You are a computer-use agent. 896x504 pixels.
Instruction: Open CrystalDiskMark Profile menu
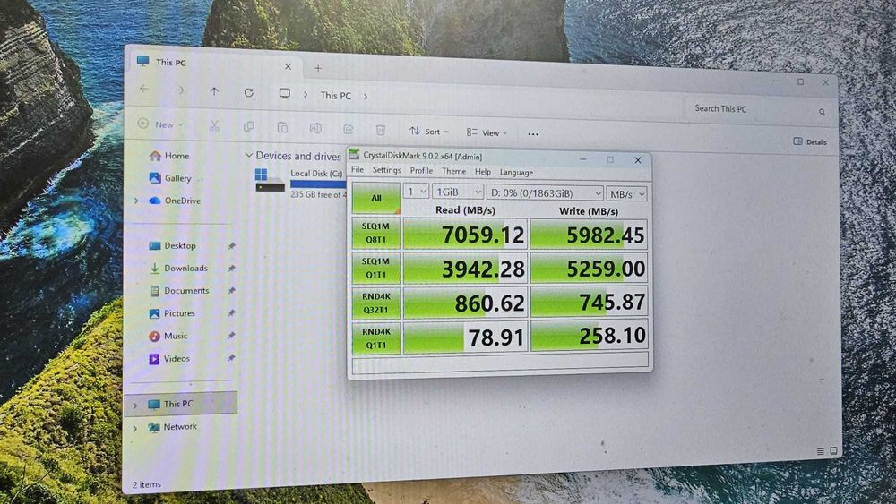[x=421, y=171]
